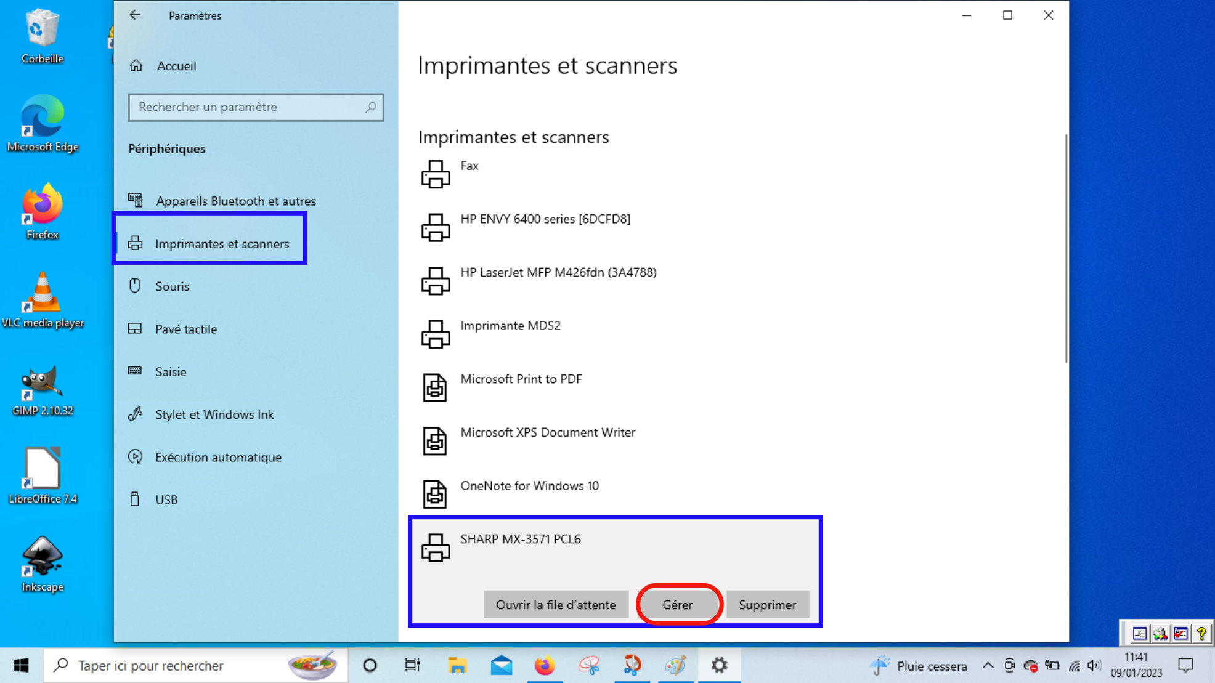1215x683 pixels.
Task: Click the Microsoft Print to PDF document icon
Action: pos(435,387)
